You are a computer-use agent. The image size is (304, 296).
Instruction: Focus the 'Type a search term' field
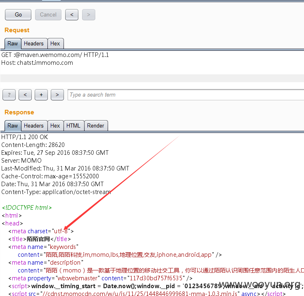pyautogui.click(x=186, y=95)
